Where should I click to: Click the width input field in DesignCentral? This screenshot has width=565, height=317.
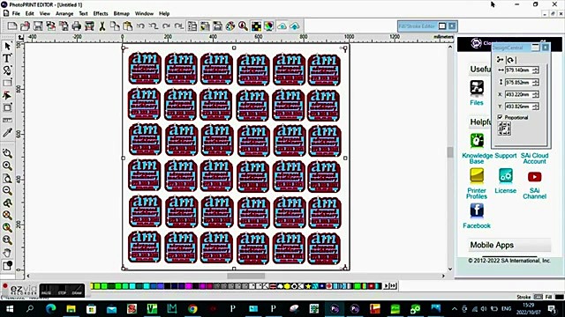click(518, 70)
